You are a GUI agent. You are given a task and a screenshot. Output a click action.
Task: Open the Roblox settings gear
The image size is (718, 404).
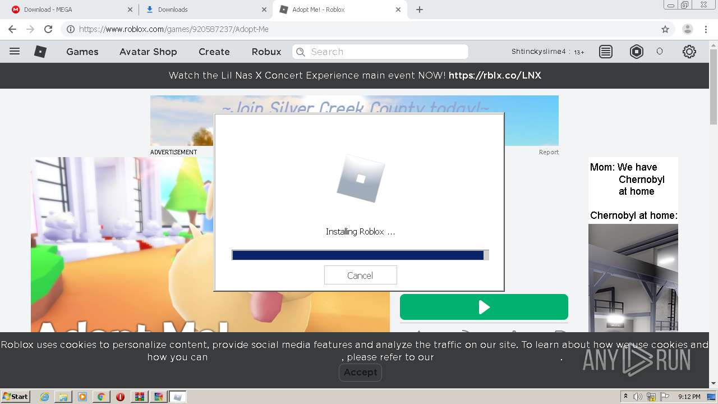689,52
